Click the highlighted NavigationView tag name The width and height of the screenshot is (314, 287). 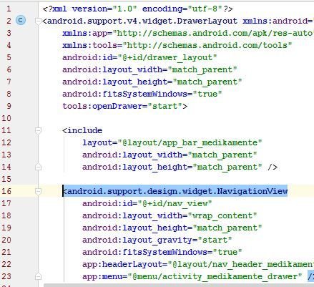coord(177,191)
